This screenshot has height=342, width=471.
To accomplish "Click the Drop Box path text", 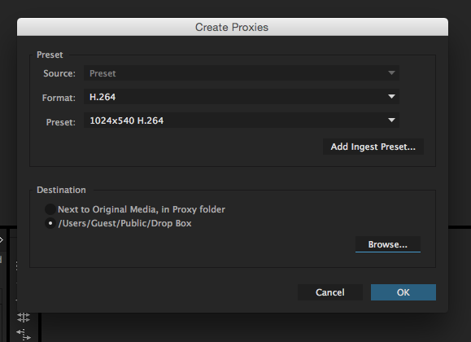I will (x=124, y=223).
